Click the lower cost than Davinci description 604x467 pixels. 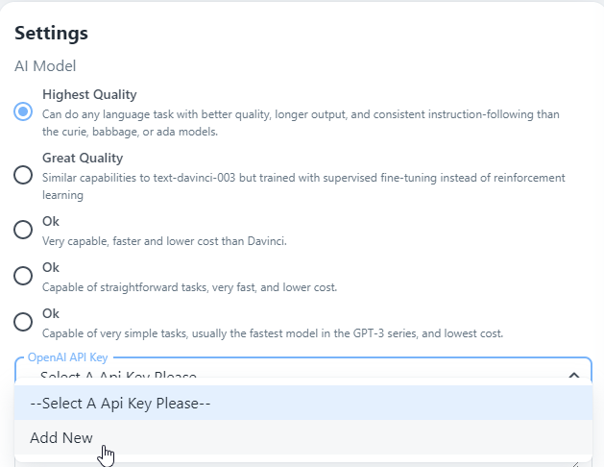point(163,240)
